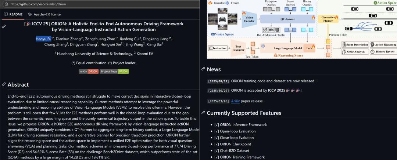Click Huazhong University of Science & Technology affiliation
397x160 pixels.
93,54
